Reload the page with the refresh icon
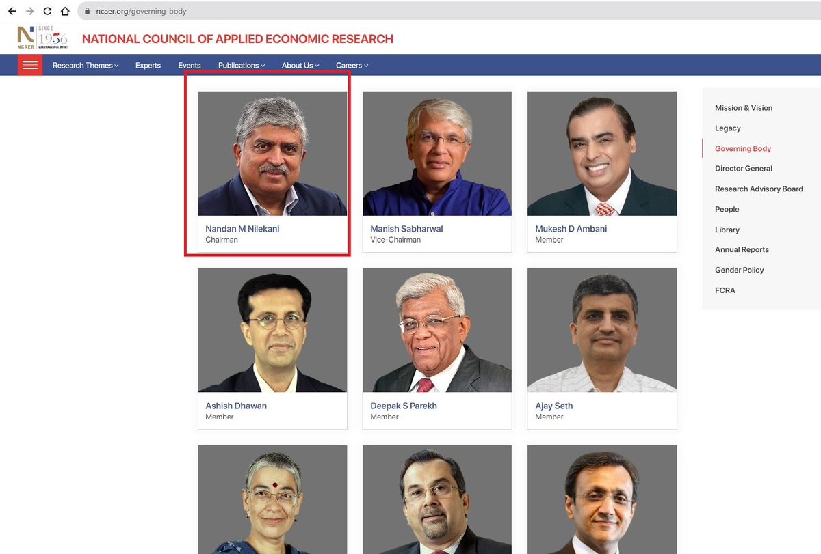821x554 pixels. tap(47, 11)
